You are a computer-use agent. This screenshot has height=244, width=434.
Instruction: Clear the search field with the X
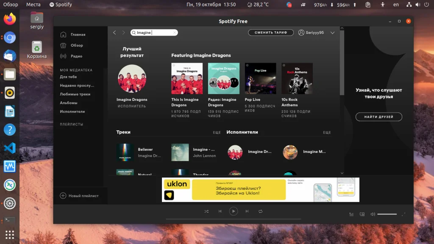[174, 33]
